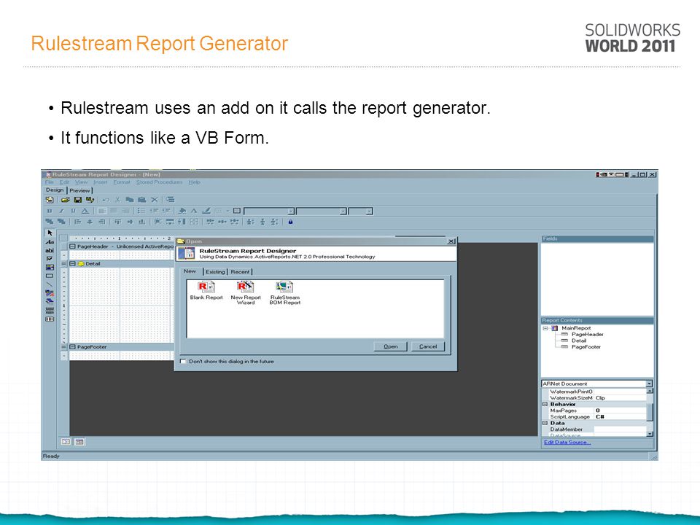
Task: Click the Save floppy disk icon
Action: [x=78, y=200]
